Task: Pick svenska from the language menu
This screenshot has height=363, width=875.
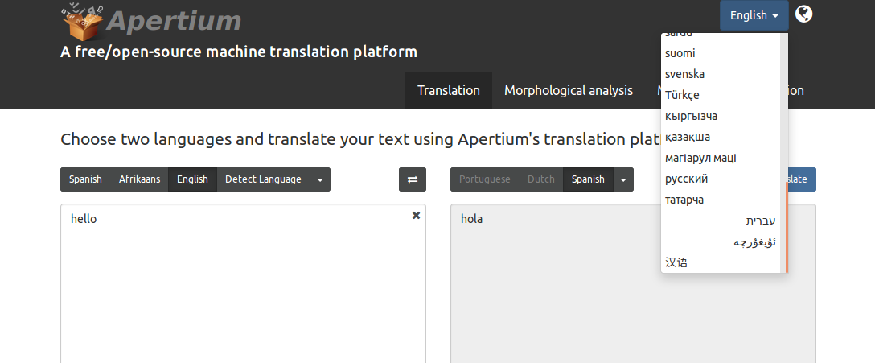Action: pos(721,74)
